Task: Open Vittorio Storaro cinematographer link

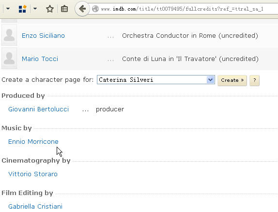Action: tap(33, 174)
